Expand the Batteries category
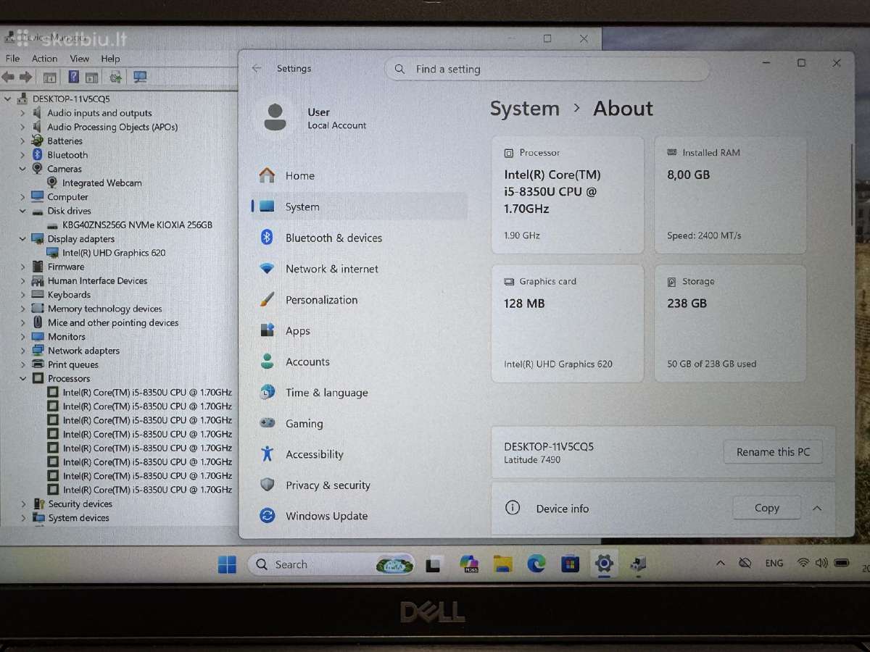The height and width of the screenshot is (652, 870). pos(22,141)
